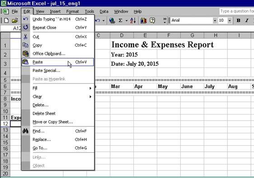Toggle Italic formatting
The height and width of the screenshot is (178, 254).
click(x=247, y=20)
